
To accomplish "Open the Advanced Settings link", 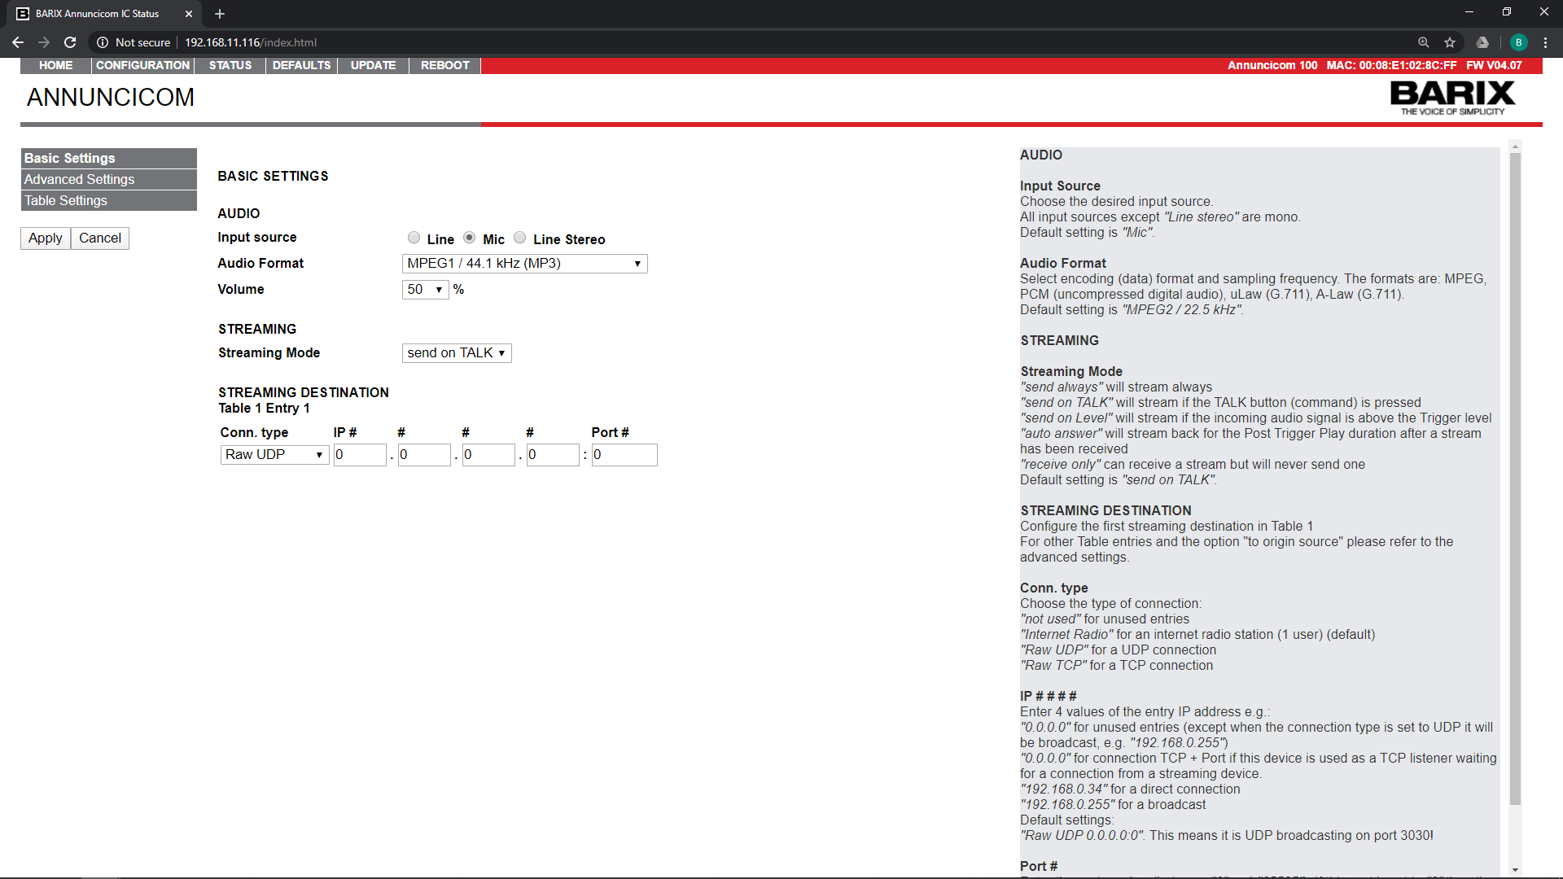I will coord(79,179).
